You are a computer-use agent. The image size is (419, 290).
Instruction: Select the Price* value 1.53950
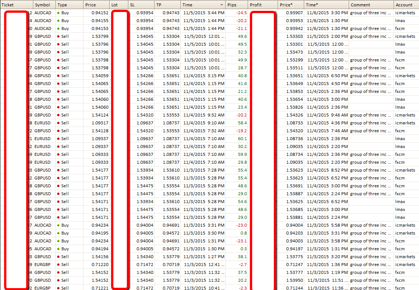(x=294, y=280)
